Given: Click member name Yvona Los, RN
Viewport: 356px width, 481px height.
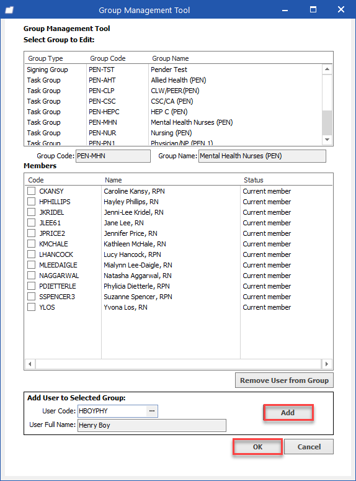Looking at the screenshot, I should pos(125,307).
